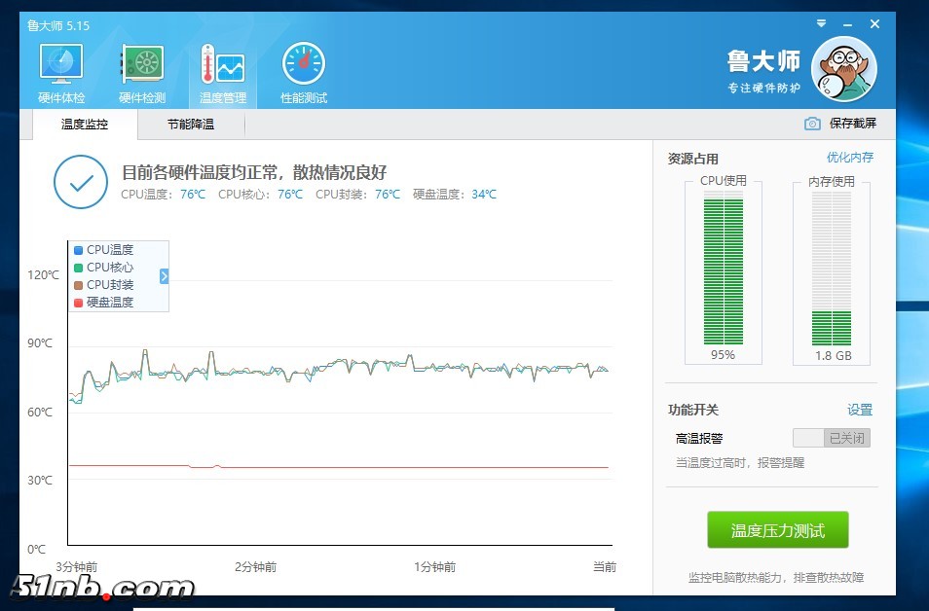The height and width of the screenshot is (611, 929).
Task: Toggle the 高温报警 alarm switch
Action: pyautogui.click(x=831, y=438)
